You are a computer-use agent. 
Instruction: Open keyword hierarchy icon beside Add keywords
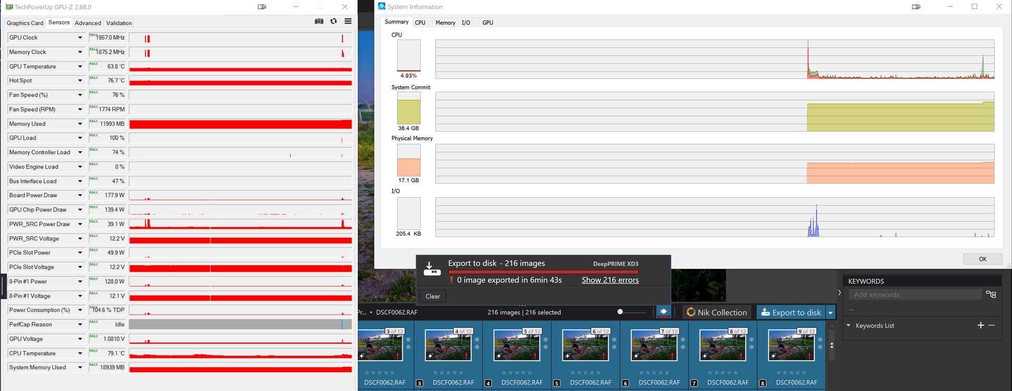(x=991, y=294)
